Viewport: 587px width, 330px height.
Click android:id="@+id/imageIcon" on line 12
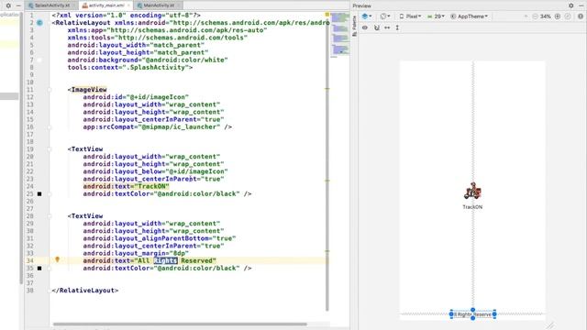(136, 97)
